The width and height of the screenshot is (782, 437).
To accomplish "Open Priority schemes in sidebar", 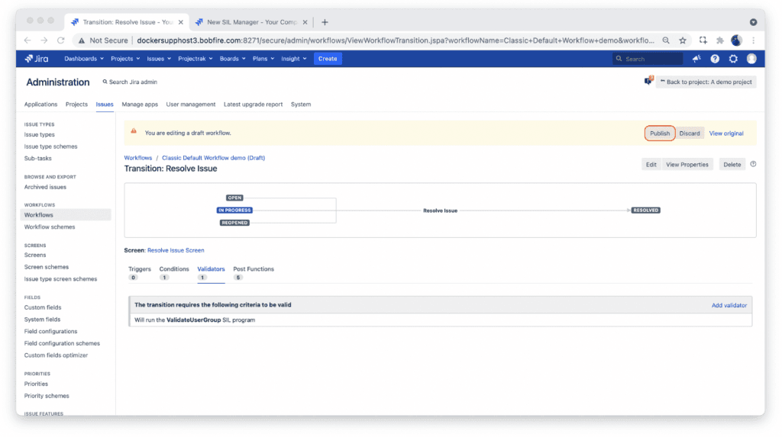I will point(47,396).
